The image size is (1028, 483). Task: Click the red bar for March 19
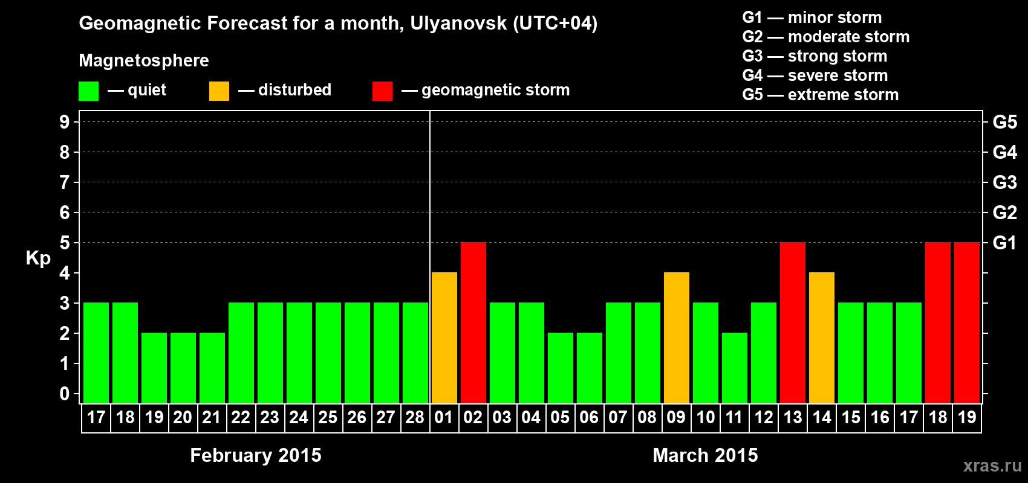[x=967, y=322]
